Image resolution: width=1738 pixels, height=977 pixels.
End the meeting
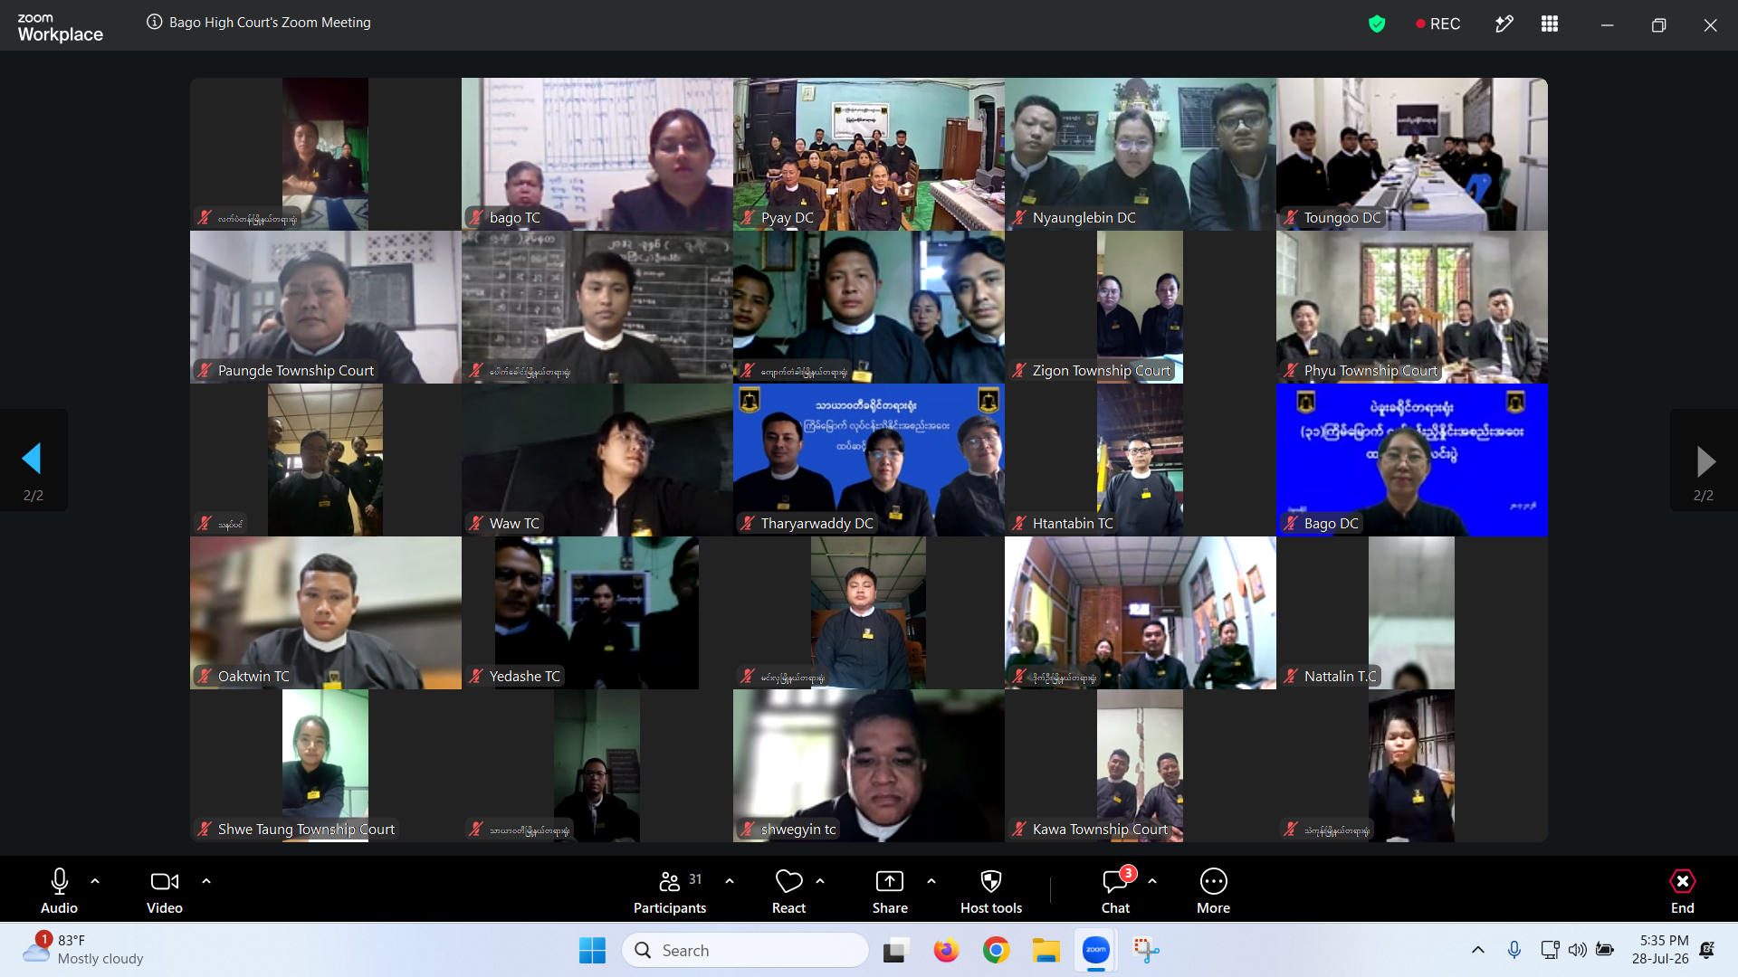(1682, 891)
